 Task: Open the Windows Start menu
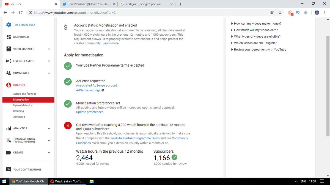click(4, 181)
